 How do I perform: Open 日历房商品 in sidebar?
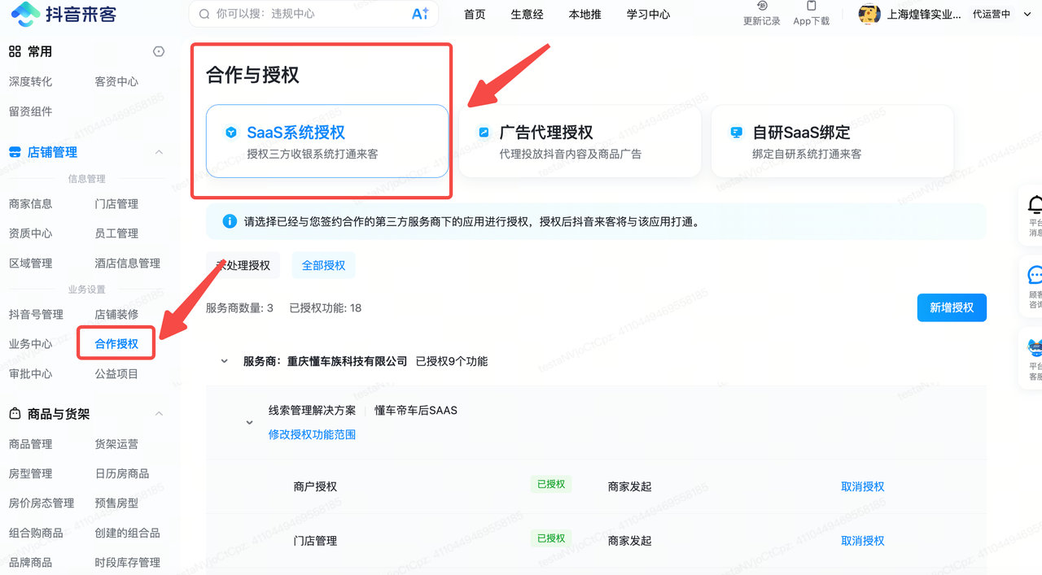pyautogui.click(x=122, y=473)
